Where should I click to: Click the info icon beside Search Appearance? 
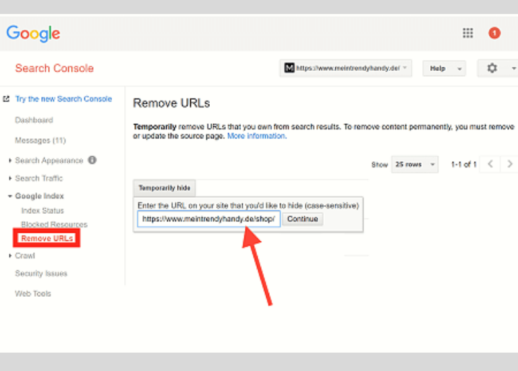click(x=92, y=161)
